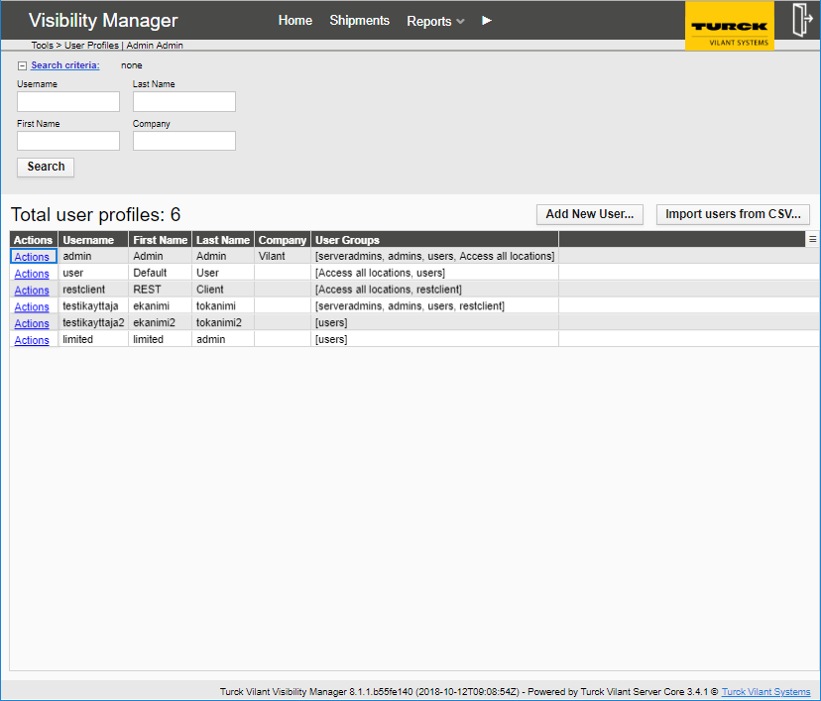Screen dimensions: 821x701
Task: Focus the Last Name search field
Action: click(184, 101)
